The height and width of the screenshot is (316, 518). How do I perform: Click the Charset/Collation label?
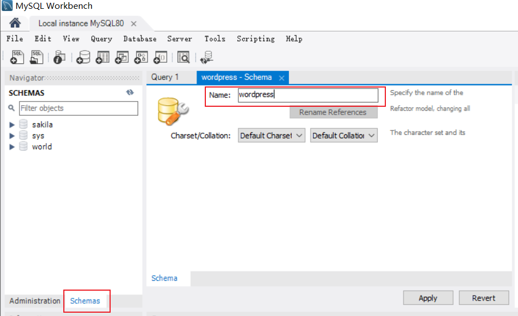[200, 135]
